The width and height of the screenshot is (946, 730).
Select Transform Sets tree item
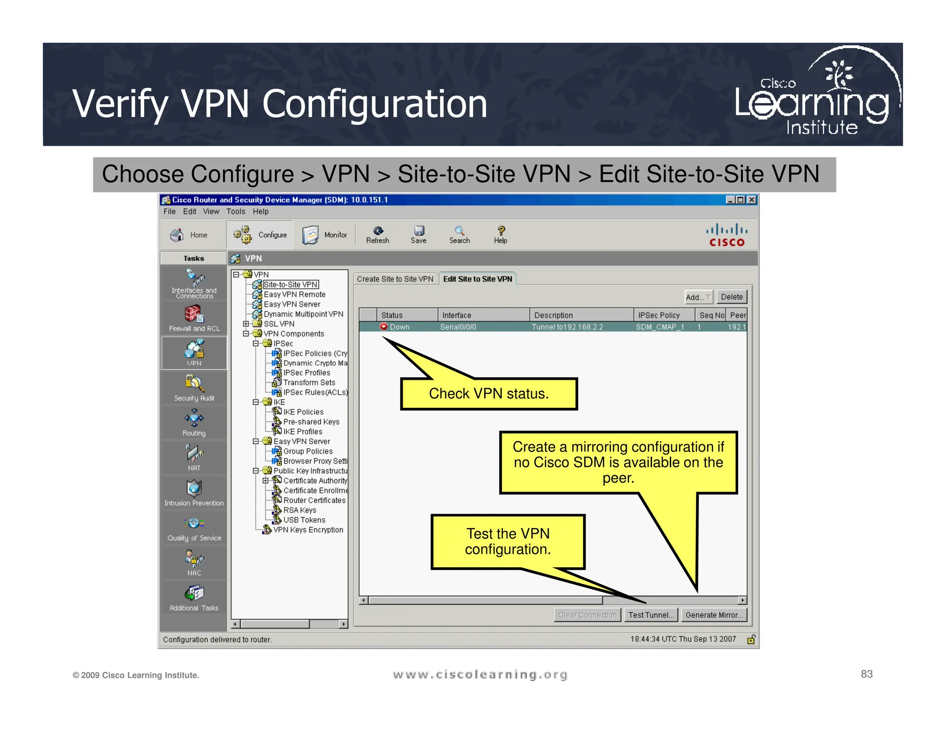pos(309,383)
